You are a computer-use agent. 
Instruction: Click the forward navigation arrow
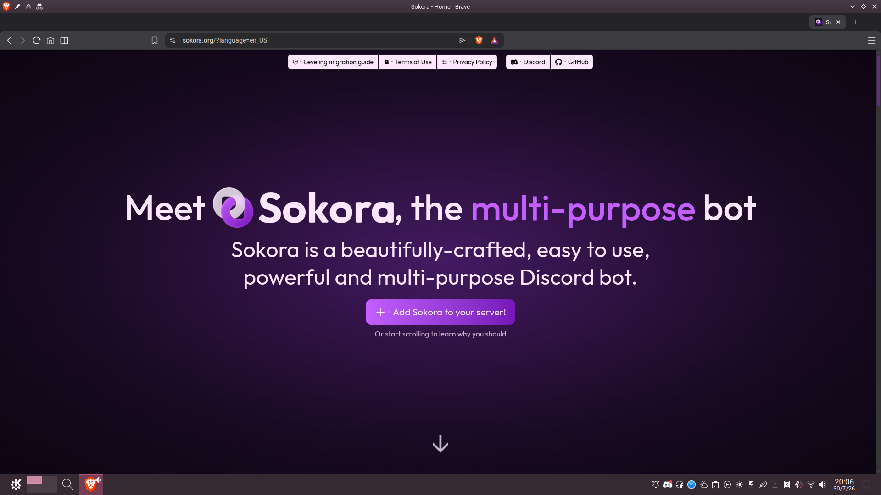(x=22, y=40)
